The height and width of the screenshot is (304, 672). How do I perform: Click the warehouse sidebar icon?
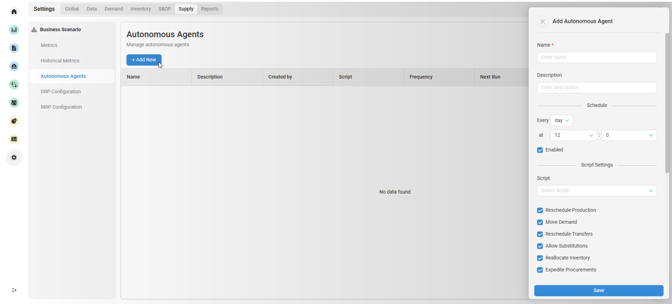click(x=14, y=66)
